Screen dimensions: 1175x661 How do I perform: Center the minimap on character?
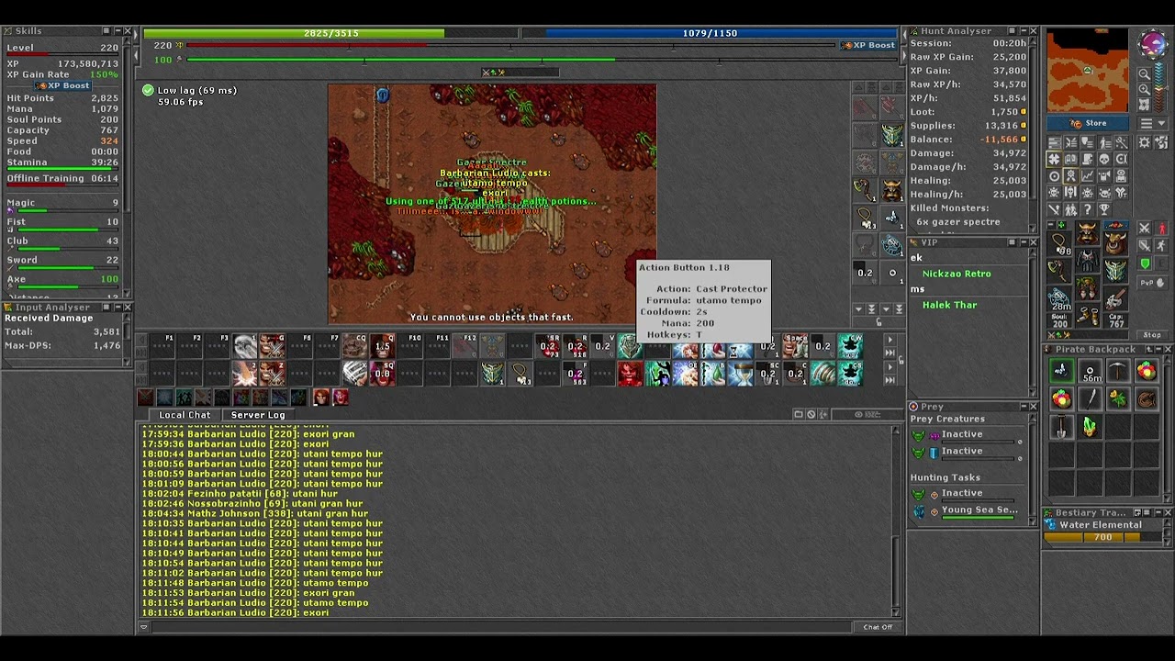1145,105
